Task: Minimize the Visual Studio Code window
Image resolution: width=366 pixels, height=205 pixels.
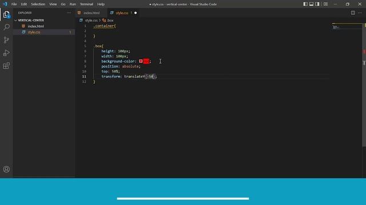Action: (336, 4)
